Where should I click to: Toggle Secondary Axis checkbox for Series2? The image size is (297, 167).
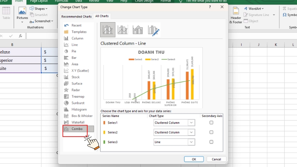(211, 132)
